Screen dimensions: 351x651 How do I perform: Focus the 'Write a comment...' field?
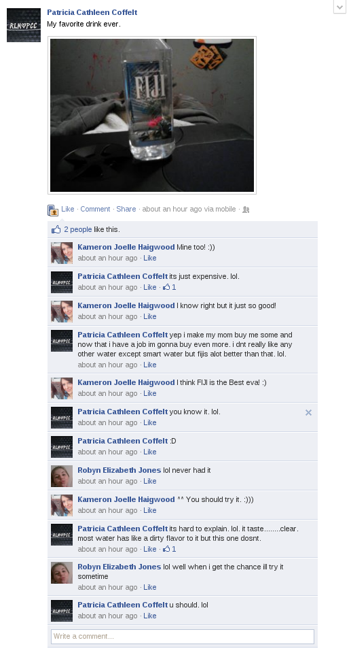click(183, 636)
